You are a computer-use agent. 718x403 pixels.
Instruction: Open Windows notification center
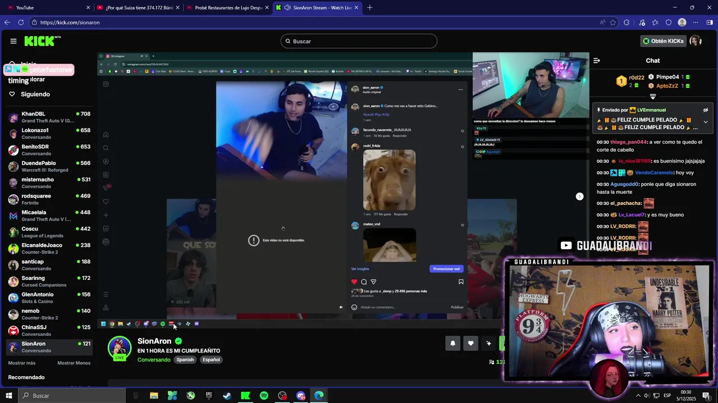[x=706, y=396]
